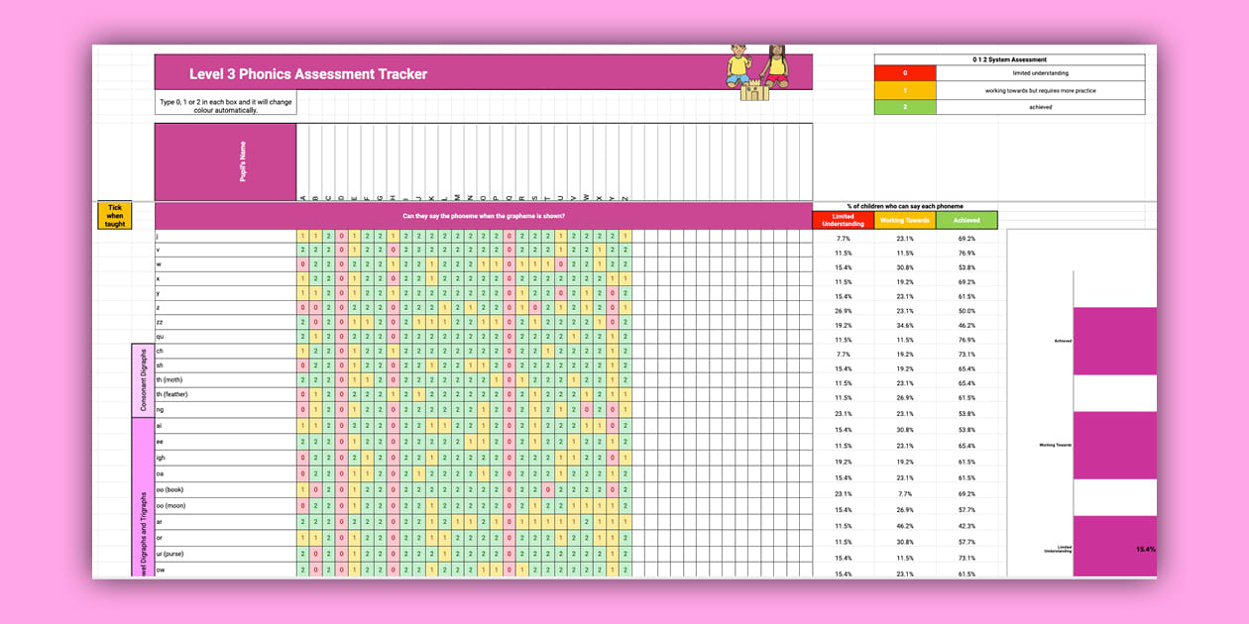Select the red 0 legend swatch
1249x624 pixels.
tap(904, 73)
